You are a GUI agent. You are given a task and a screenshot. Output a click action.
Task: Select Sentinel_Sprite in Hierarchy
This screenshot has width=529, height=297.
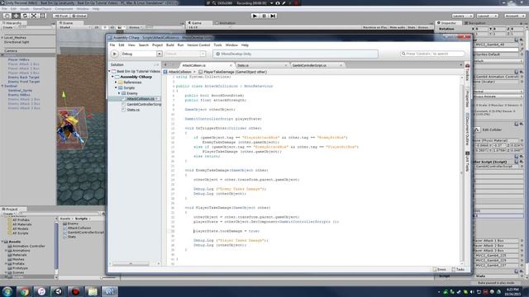click(x=20, y=90)
